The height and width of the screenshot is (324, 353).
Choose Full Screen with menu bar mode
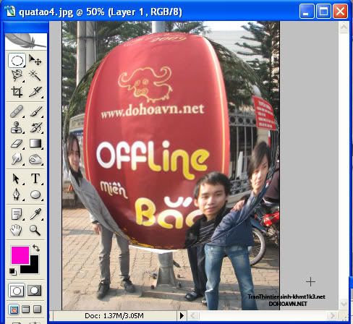[x=26, y=310]
